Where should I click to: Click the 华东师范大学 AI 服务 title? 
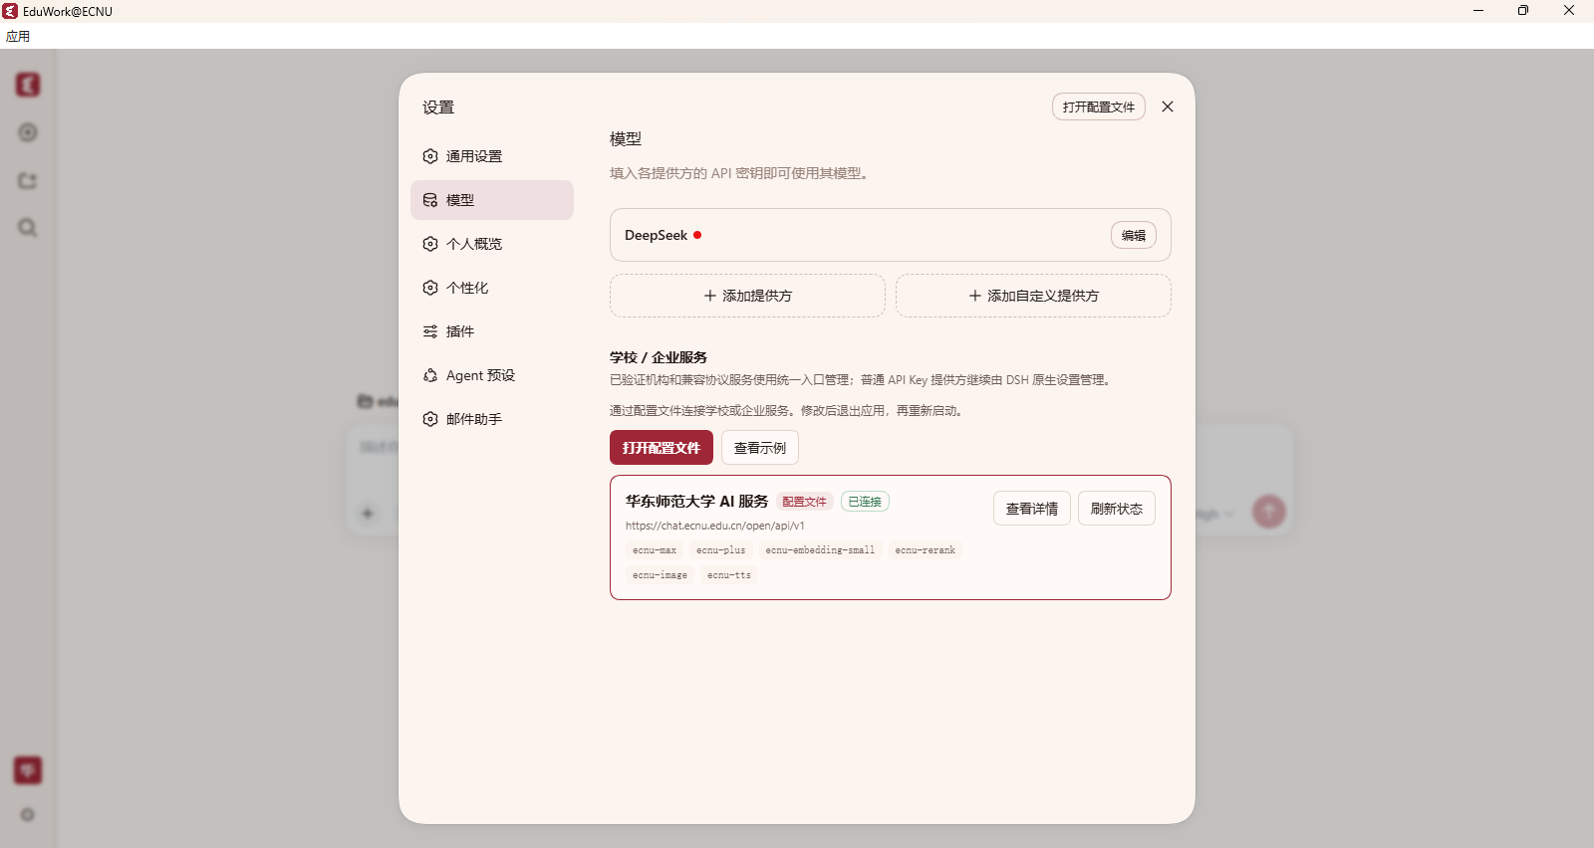(697, 502)
